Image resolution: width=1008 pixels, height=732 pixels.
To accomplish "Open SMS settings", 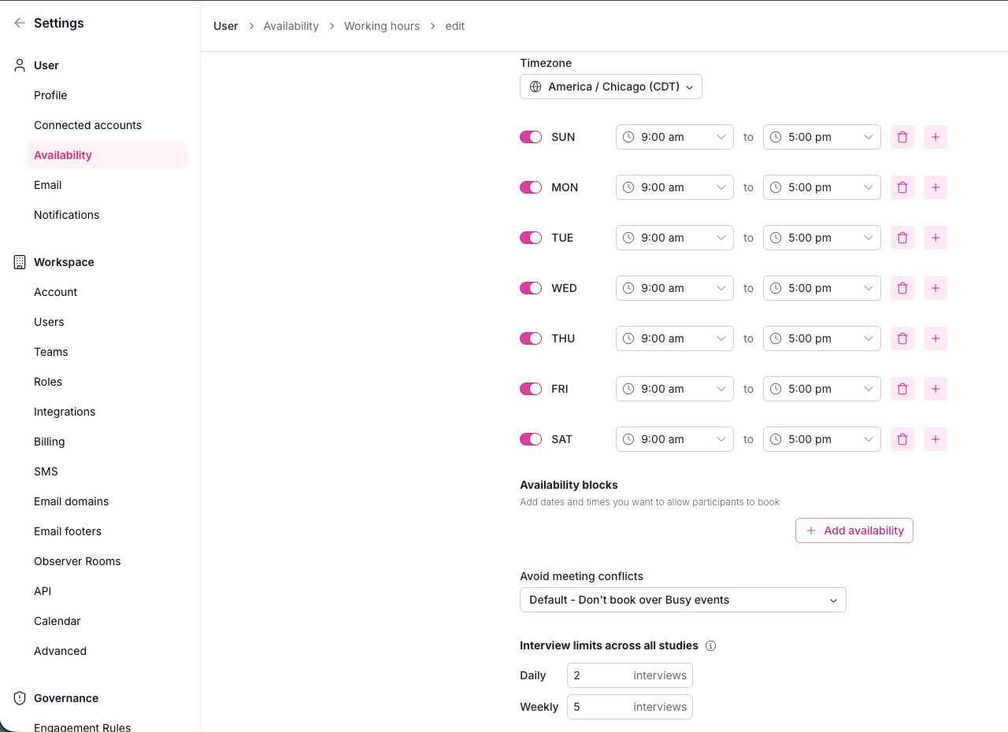I will tap(46, 471).
